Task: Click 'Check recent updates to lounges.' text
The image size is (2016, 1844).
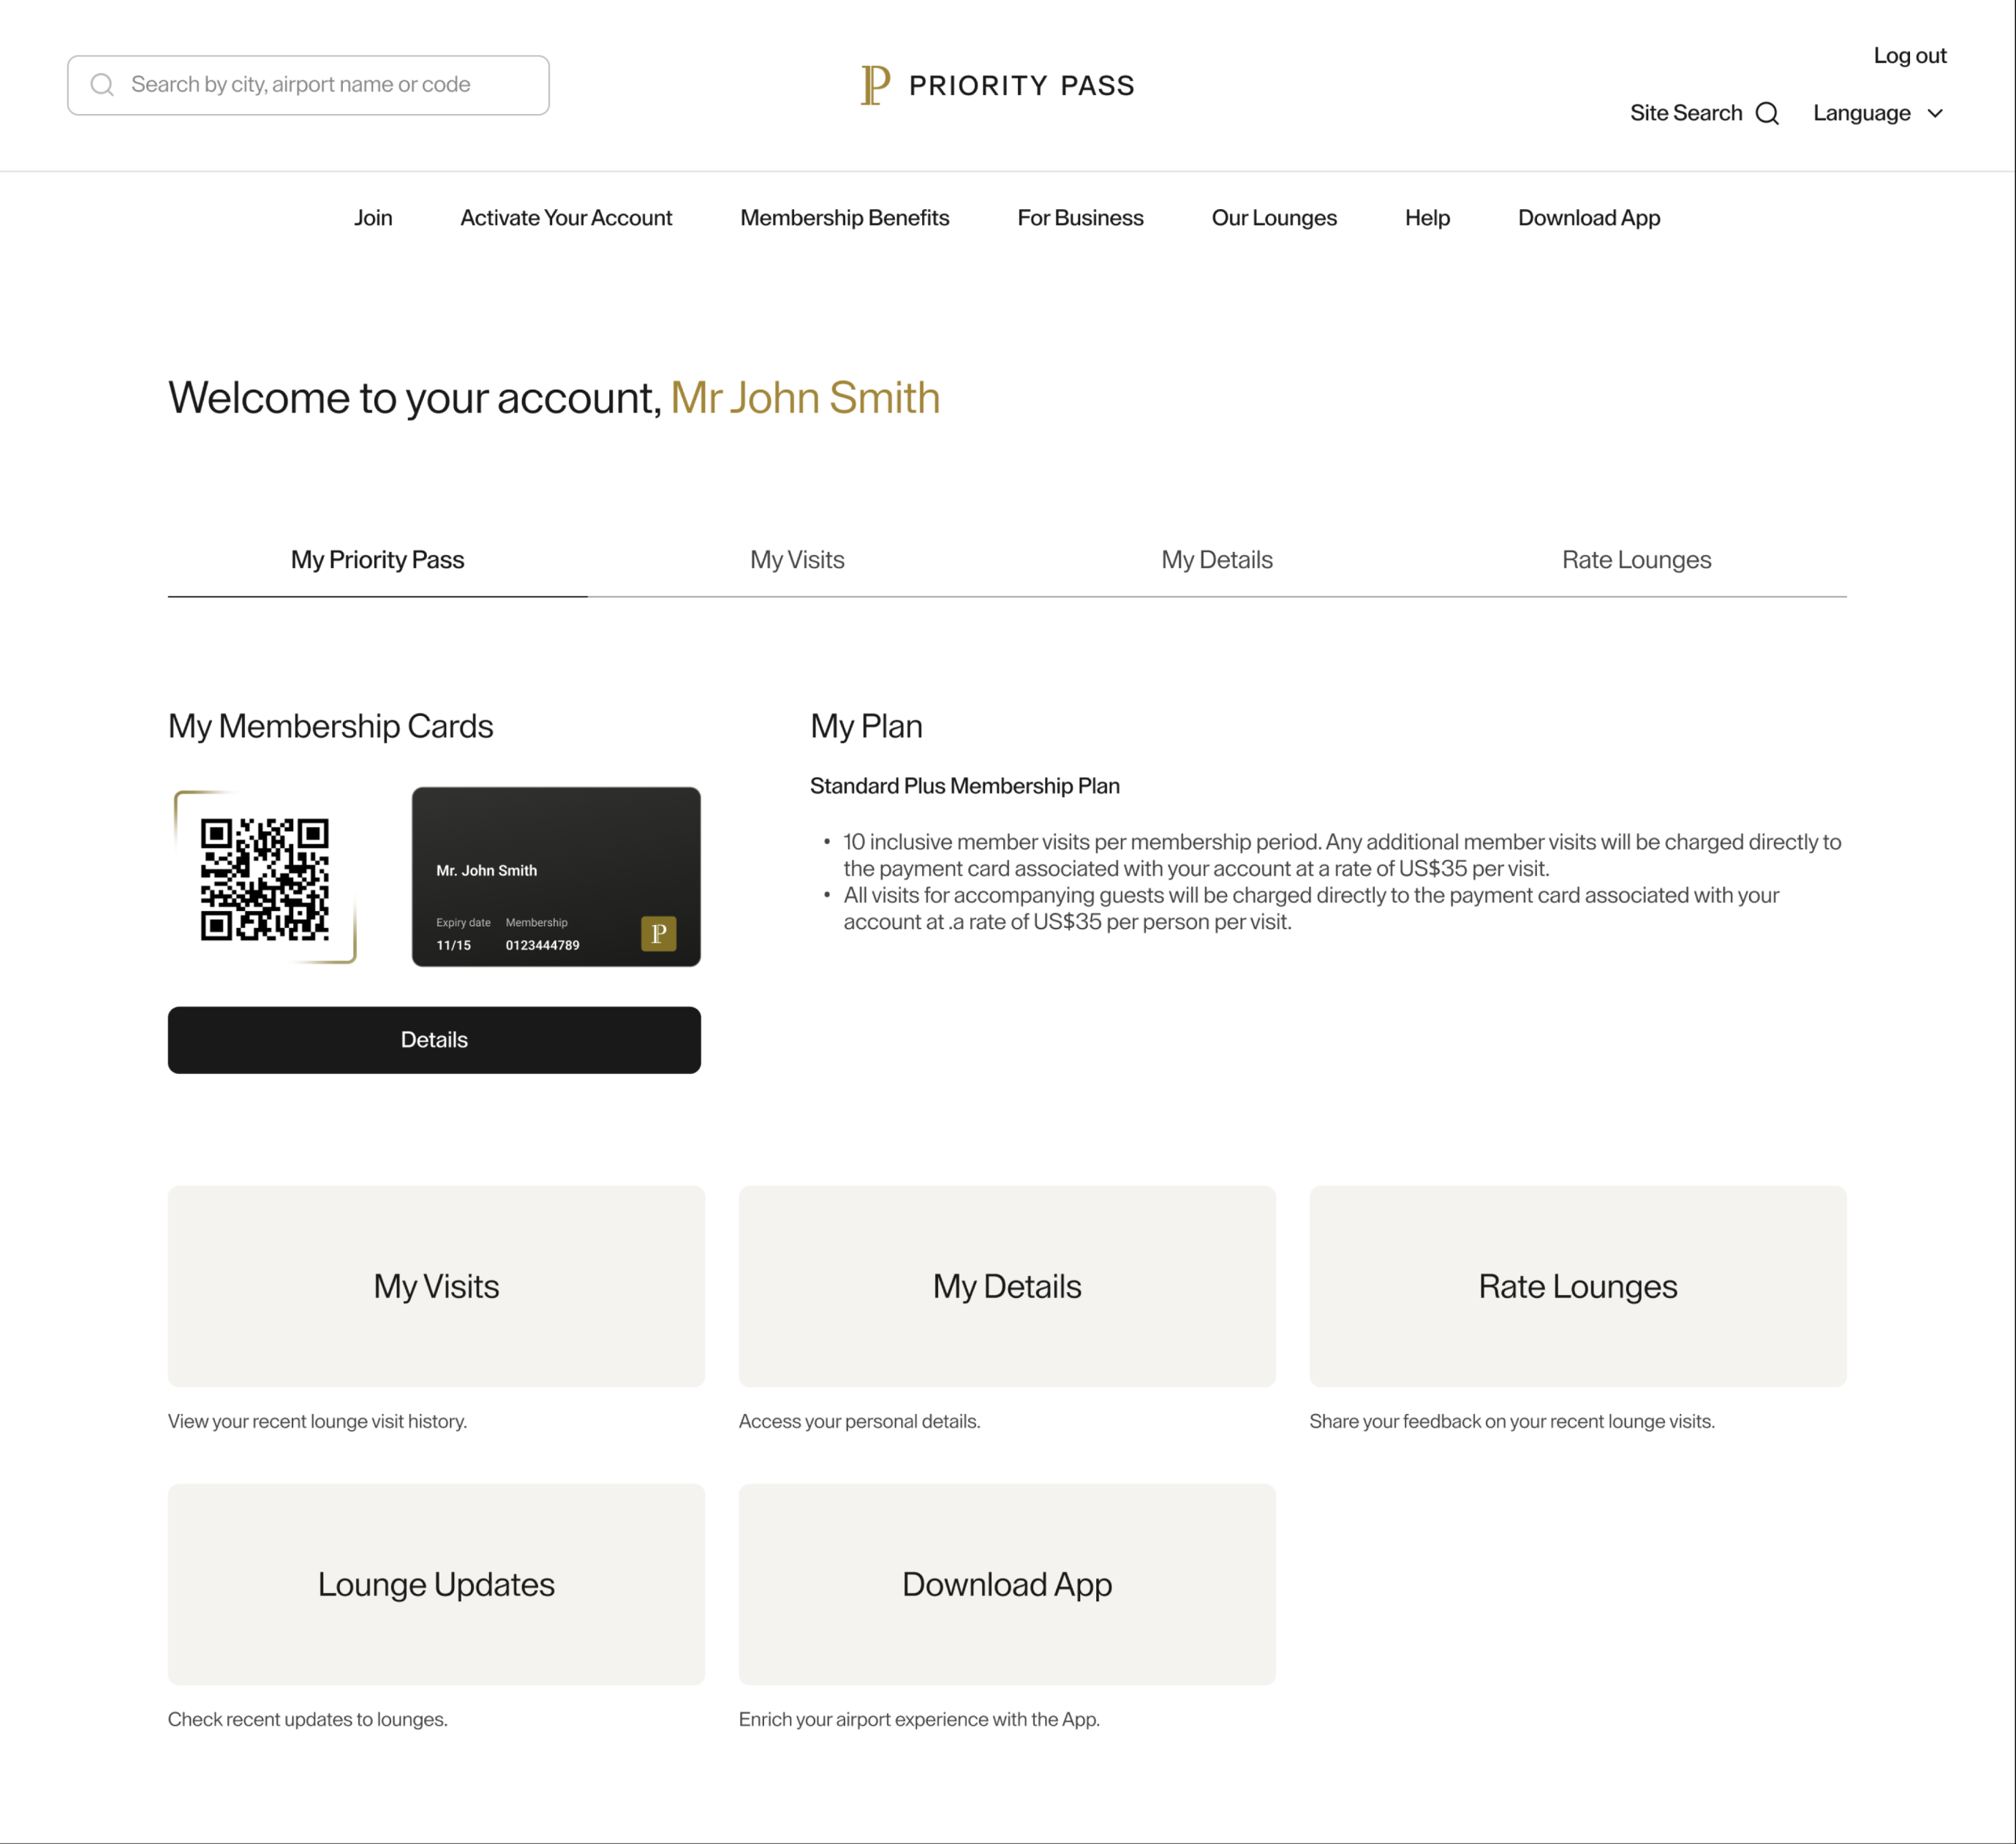Action: (307, 1719)
